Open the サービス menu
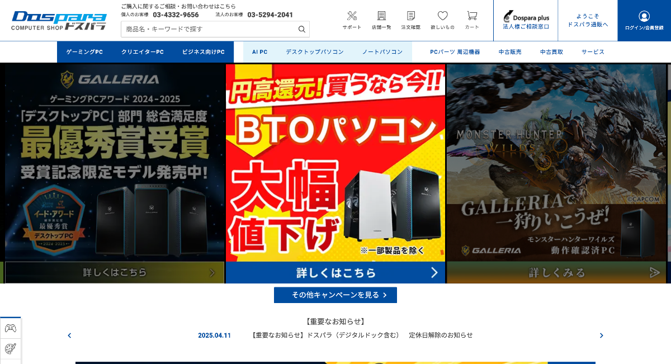 click(593, 52)
